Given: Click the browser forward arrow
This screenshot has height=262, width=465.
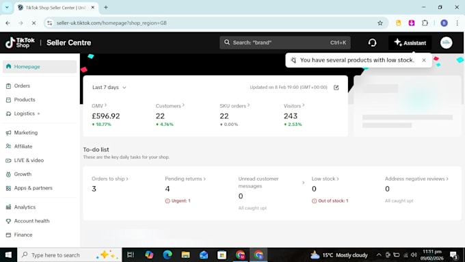Looking at the screenshot, I should [21, 23].
